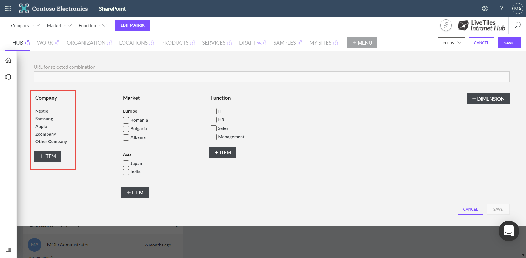Image resolution: width=526 pixels, height=258 pixels.
Task: Toggle the sidebar panel icon at bottom
Action: tap(8, 250)
